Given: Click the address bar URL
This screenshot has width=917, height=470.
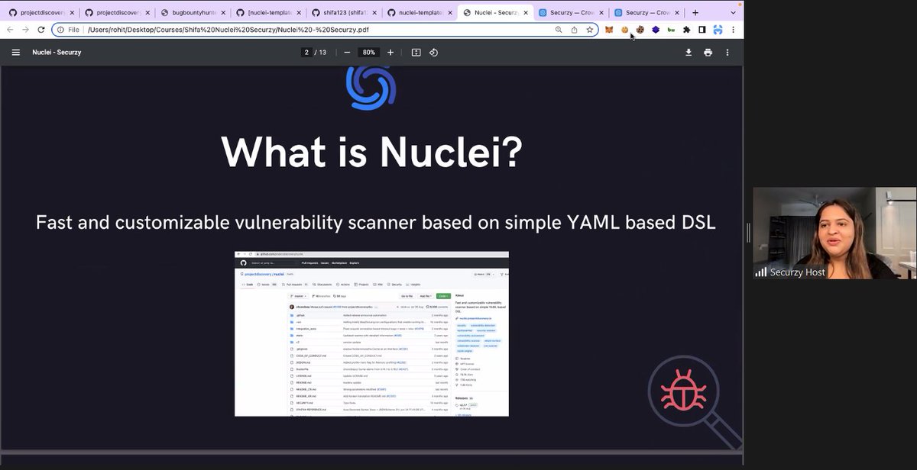Looking at the screenshot, I should pos(228,30).
